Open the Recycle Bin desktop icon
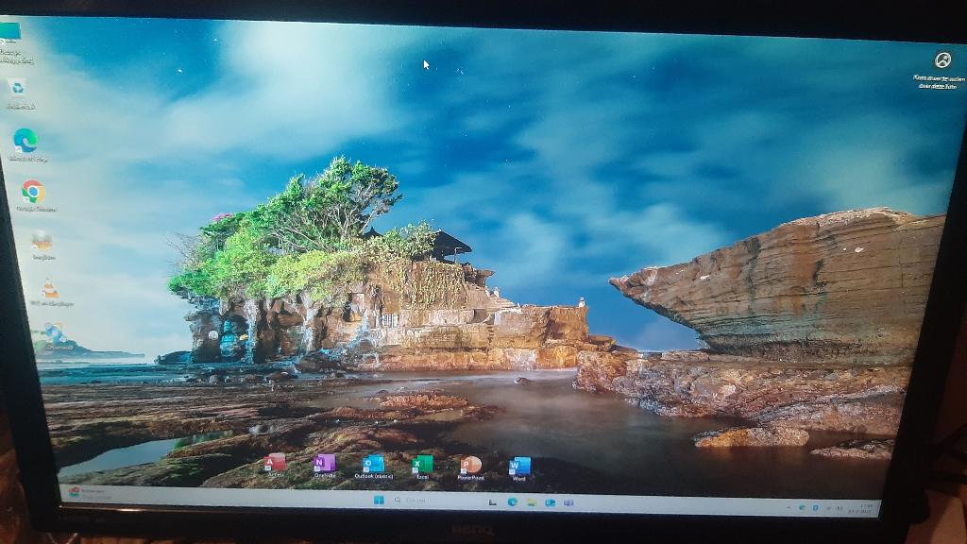 point(19,93)
